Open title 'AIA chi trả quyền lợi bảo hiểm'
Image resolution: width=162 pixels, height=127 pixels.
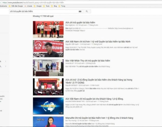(80, 22)
